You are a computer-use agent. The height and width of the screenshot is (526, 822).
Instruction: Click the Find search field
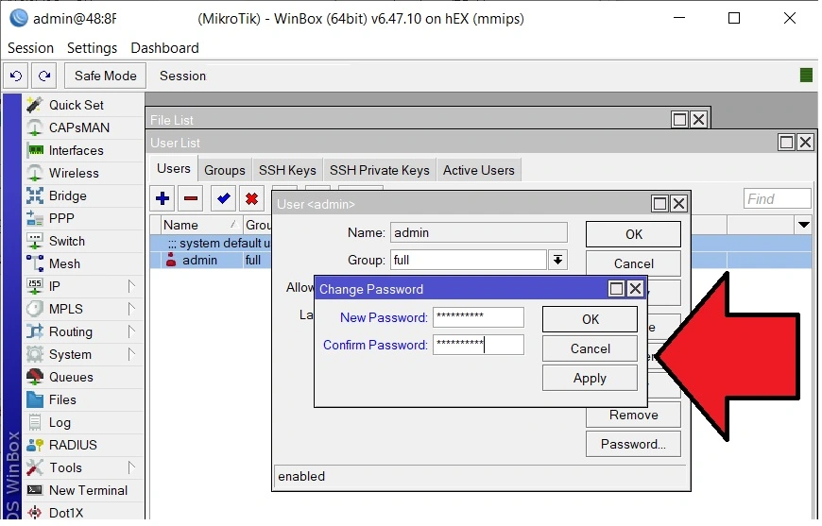[778, 199]
